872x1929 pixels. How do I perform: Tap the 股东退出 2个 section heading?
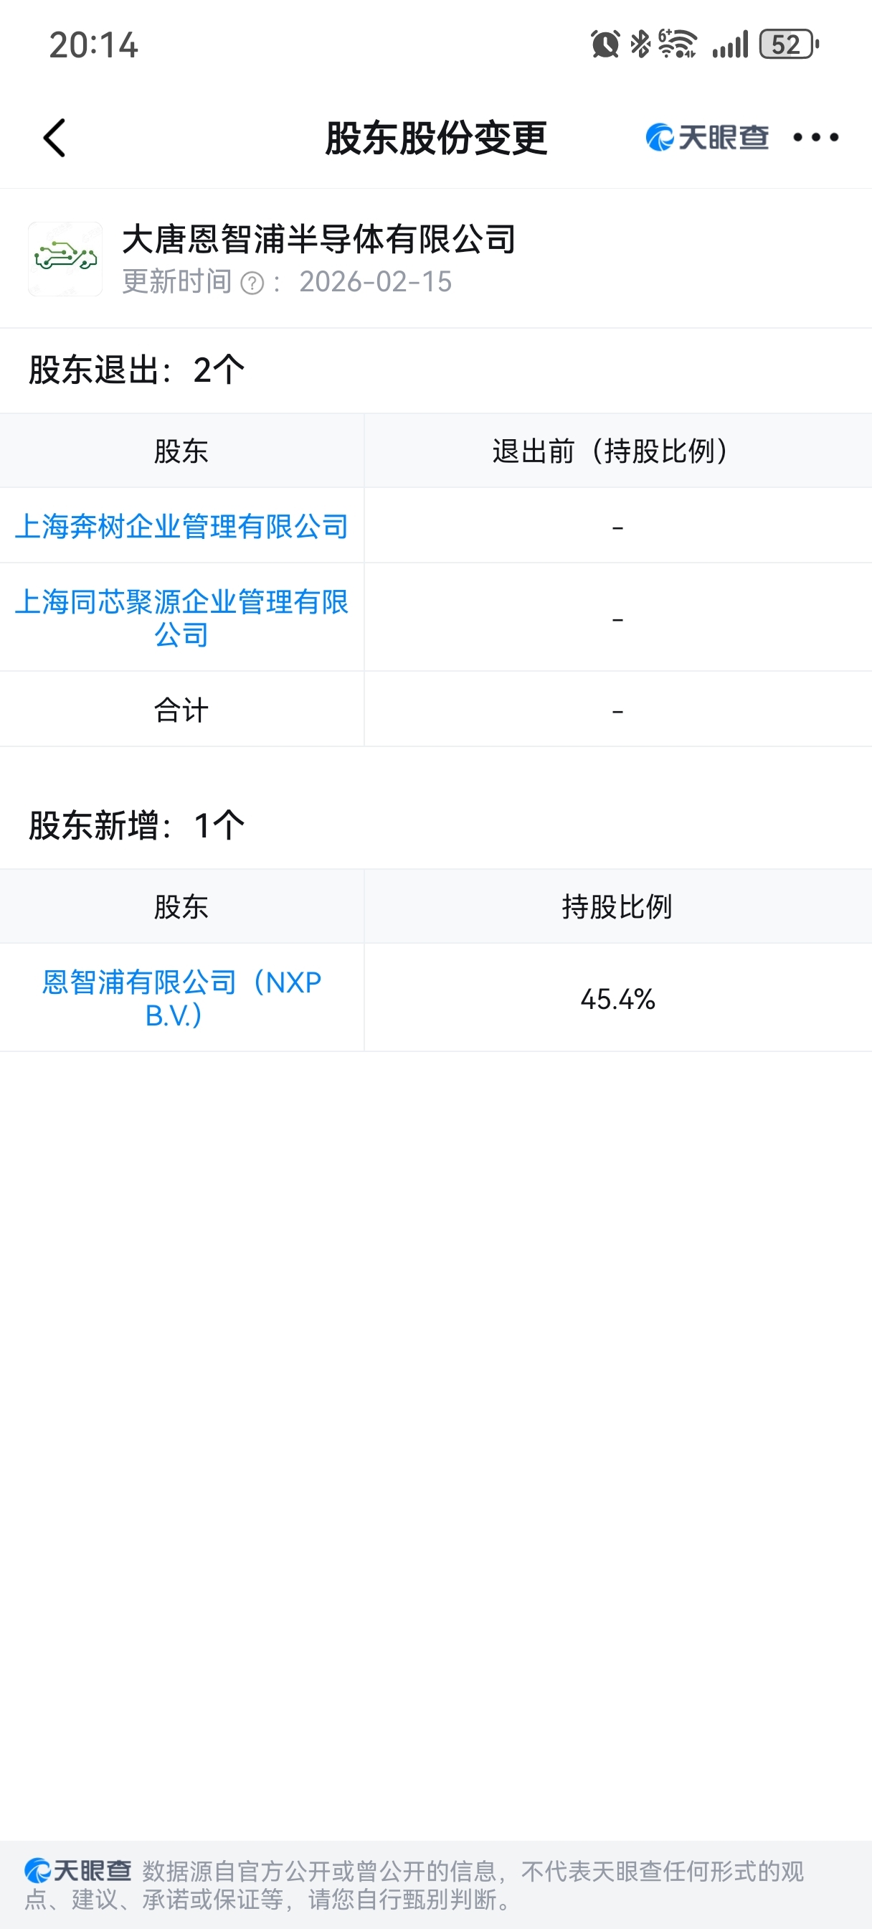(x=137, y=370)
